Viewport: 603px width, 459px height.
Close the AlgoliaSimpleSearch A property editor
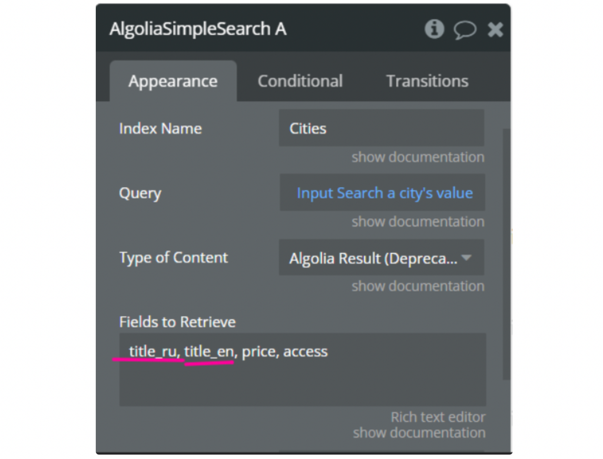[x=495, y=29]
